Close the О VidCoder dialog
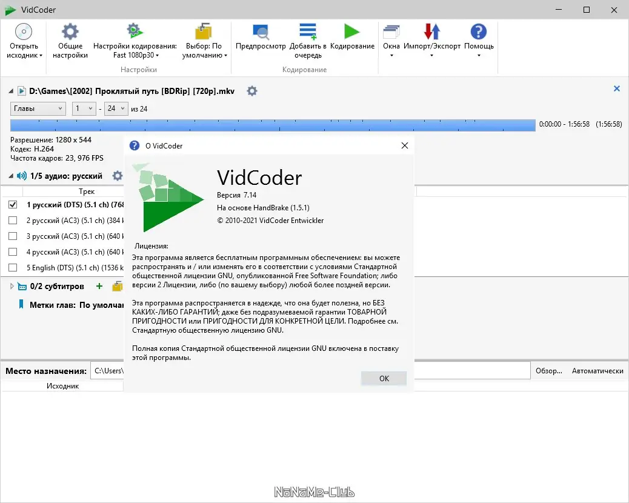This screenshot has height=503, width=629. [405, 145]
